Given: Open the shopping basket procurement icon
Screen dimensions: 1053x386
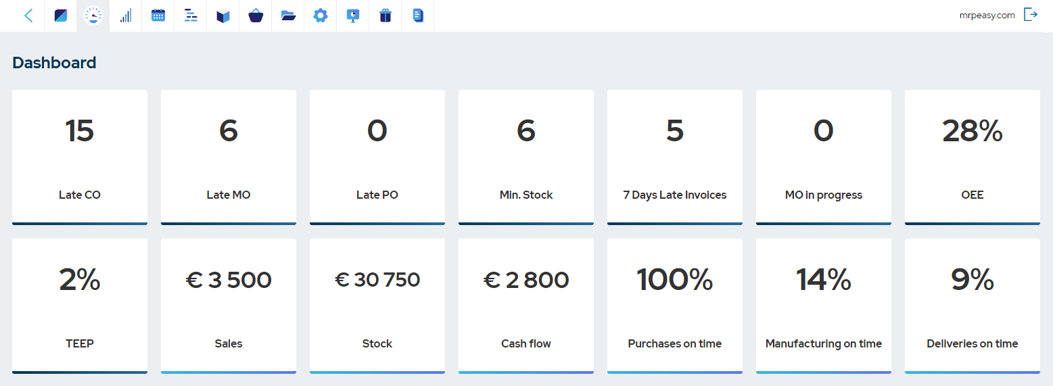Looking at the screenshot, I should pos(256,16).
